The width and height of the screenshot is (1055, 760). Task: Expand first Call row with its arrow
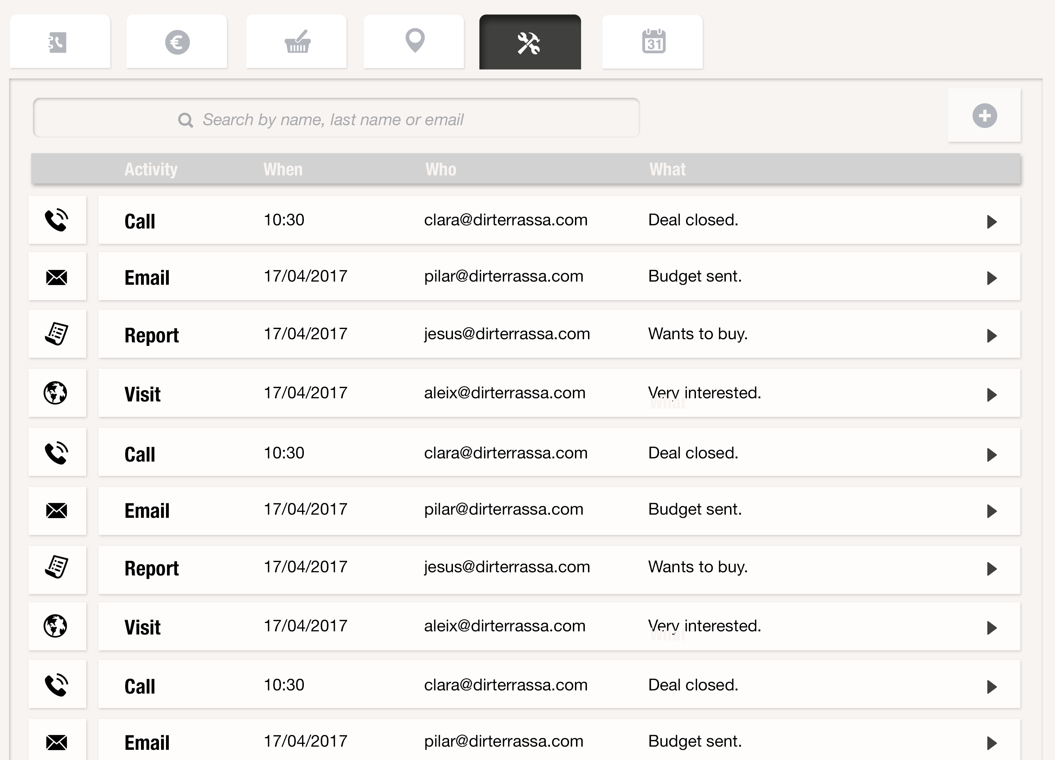point(992,222)
